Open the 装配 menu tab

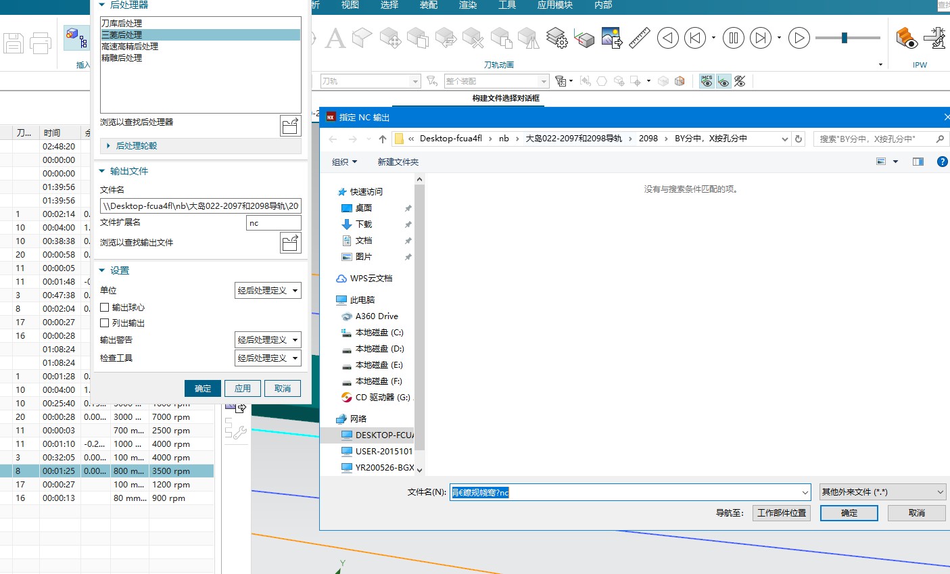(429, 5)
